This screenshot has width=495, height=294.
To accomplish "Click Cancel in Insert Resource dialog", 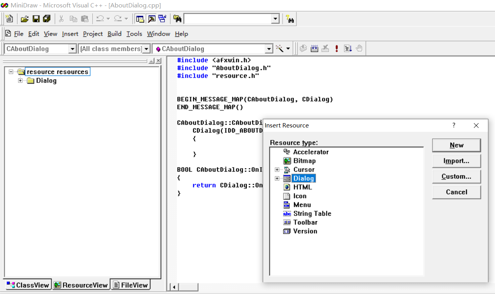I will click(456, 192).
